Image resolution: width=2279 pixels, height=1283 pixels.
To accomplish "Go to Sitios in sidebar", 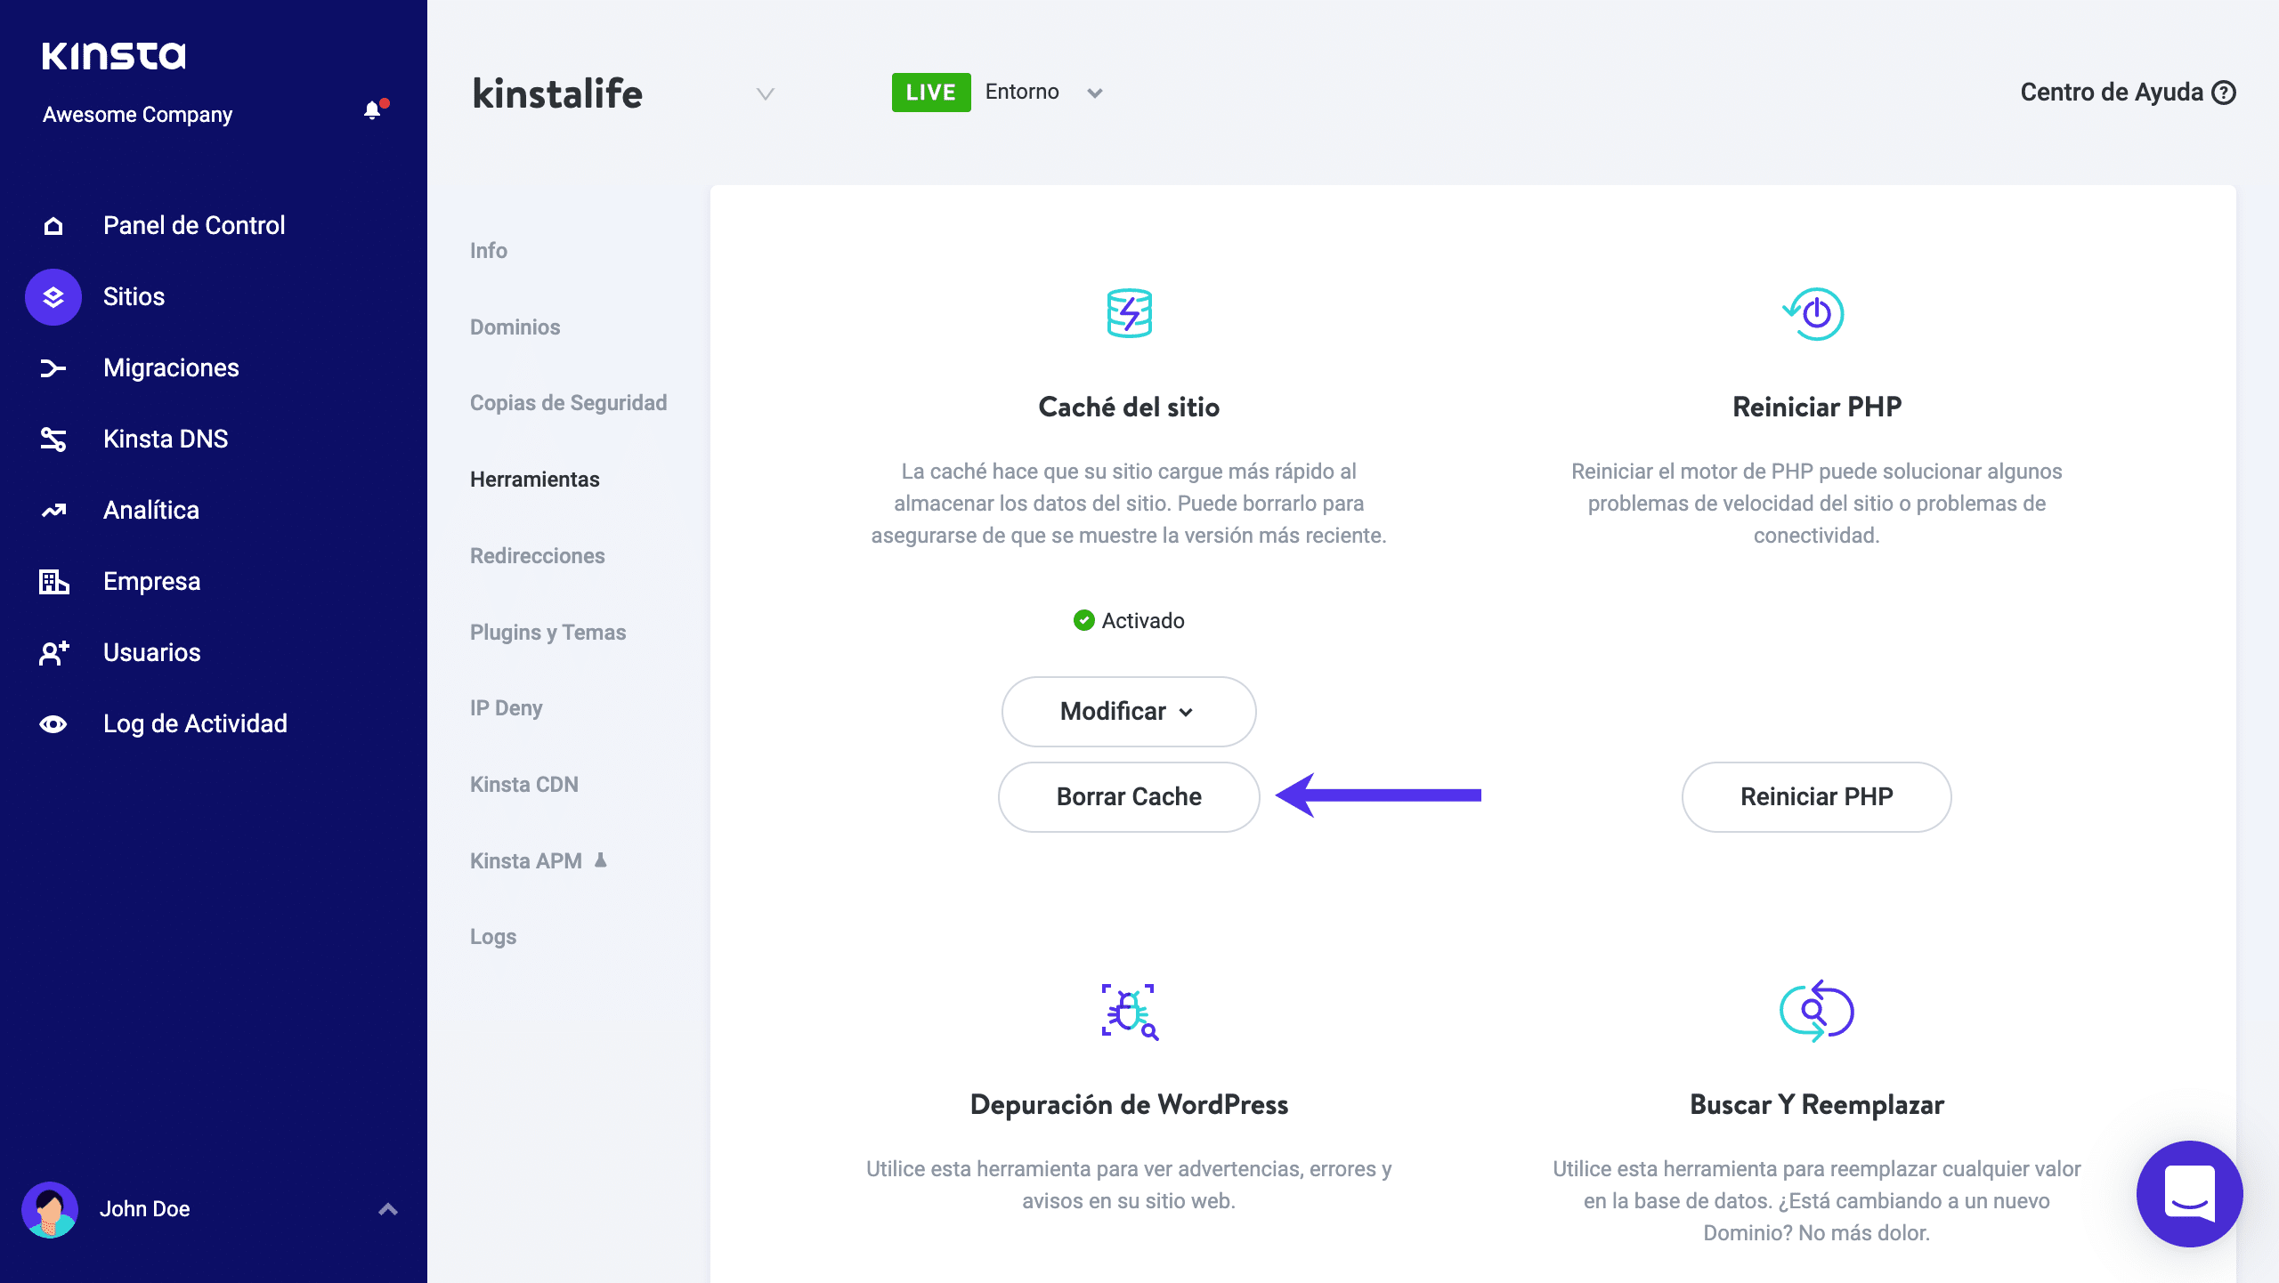I will (134, 296).
